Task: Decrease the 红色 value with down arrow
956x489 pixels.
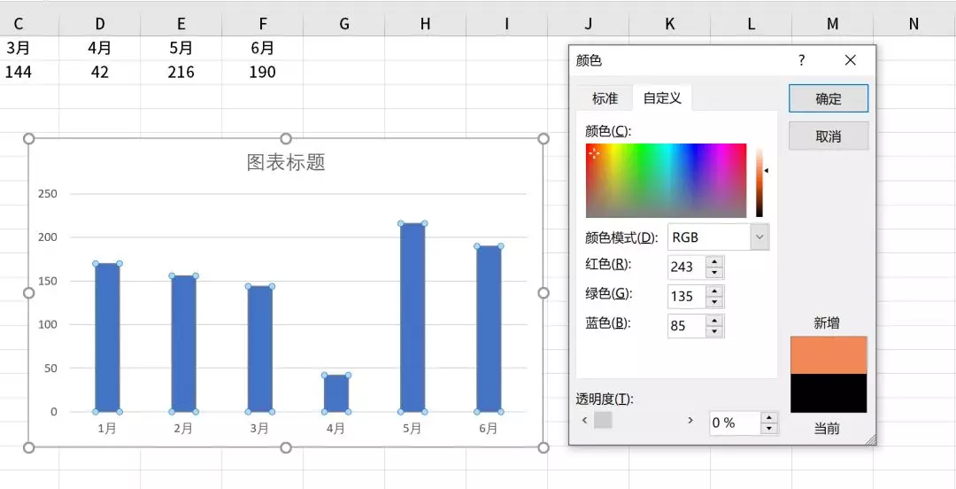Action: [x=714, y=273]
